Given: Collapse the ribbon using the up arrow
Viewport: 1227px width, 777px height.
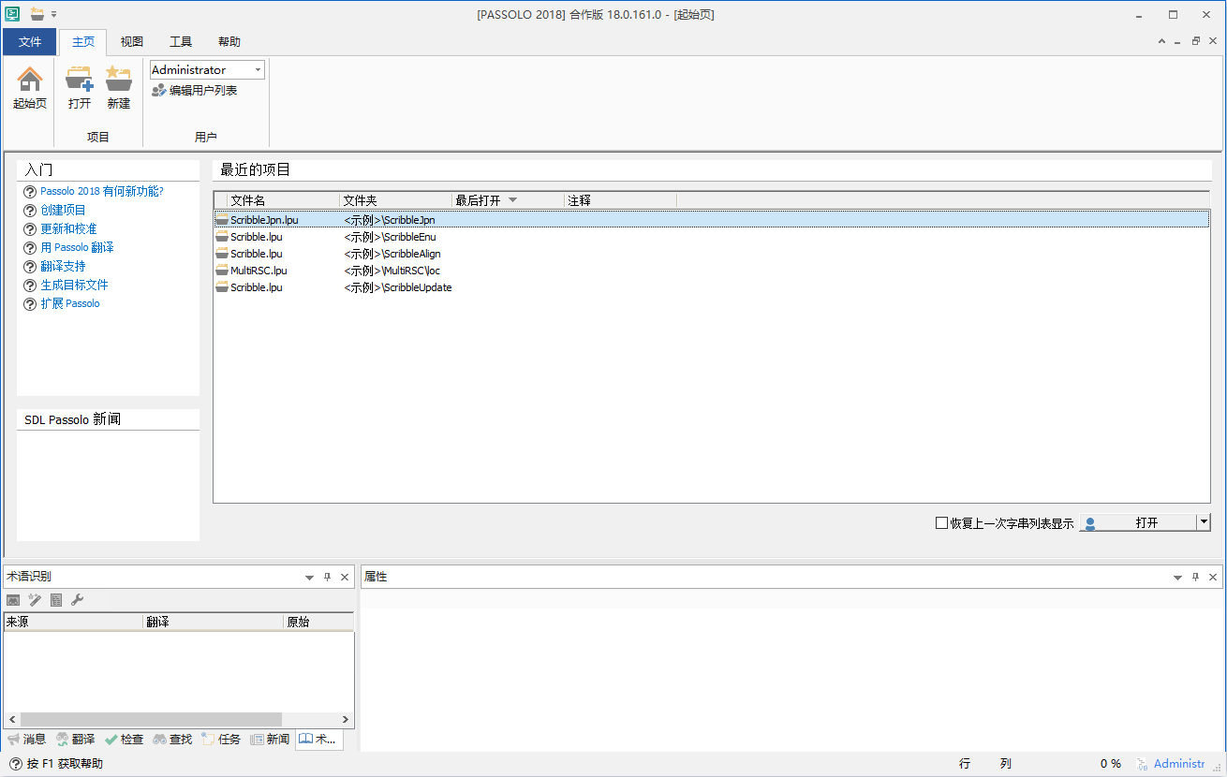Looking at the screenshot, I should [1162, 41].
